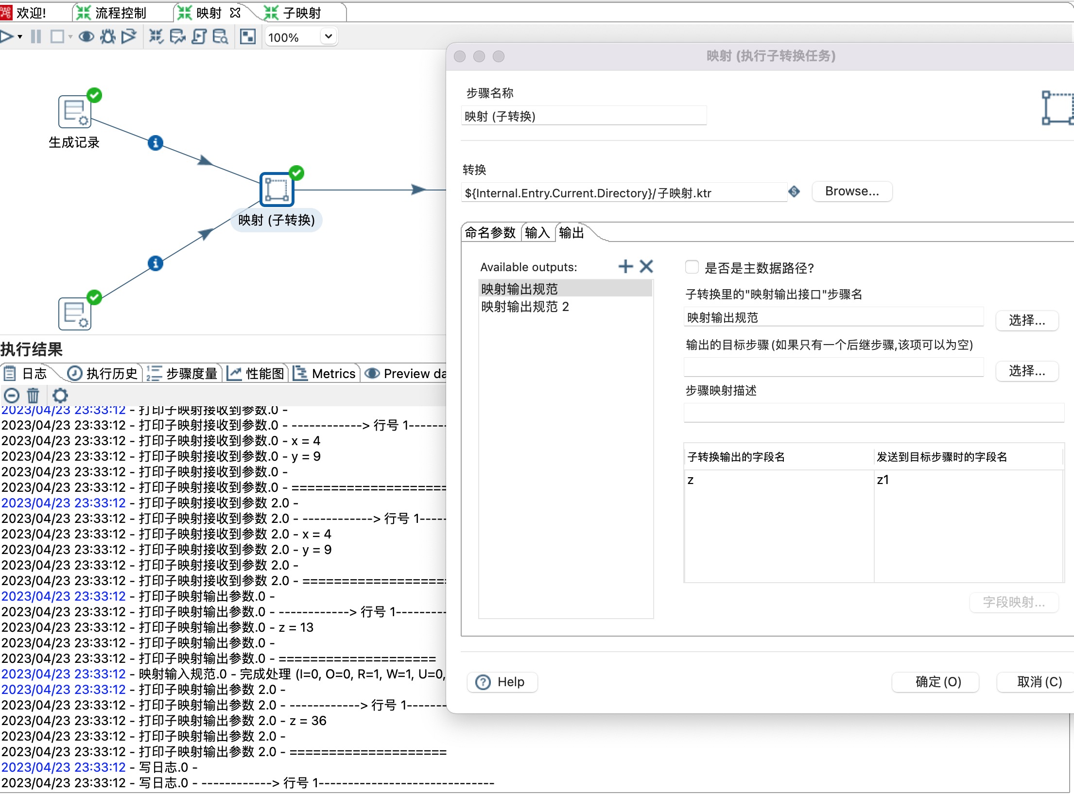Click the Replay transformation icon
The image size is (1074, 796).
(x=129, y=37)
